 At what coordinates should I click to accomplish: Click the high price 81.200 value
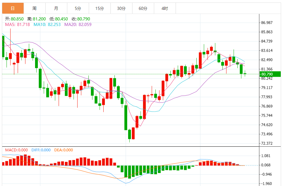pos(39,19)
